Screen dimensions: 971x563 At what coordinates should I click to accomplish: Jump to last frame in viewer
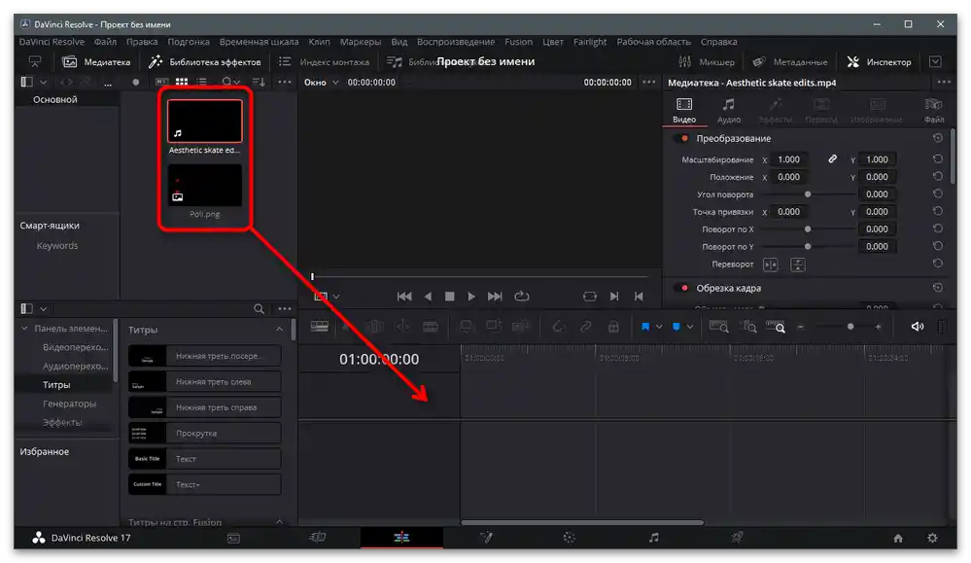[495, 297]
